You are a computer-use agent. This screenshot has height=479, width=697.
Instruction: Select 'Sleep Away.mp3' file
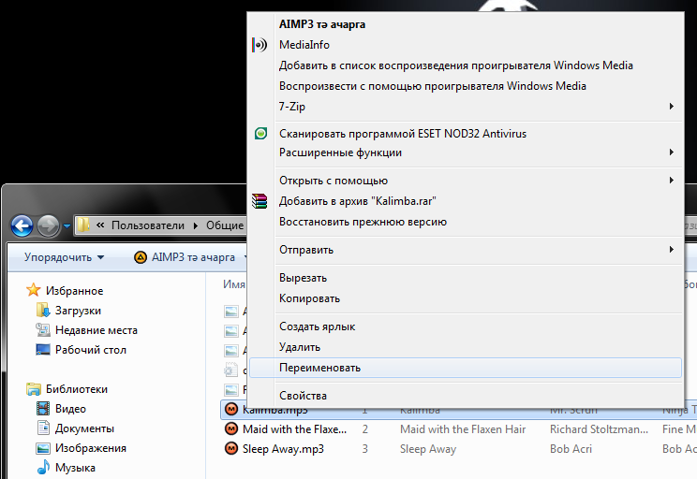coord(283,449)
